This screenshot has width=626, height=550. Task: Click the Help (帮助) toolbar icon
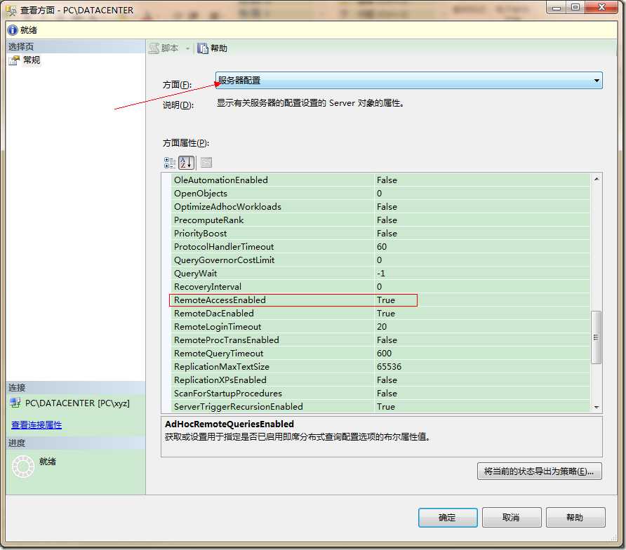(x=203, y=48)
